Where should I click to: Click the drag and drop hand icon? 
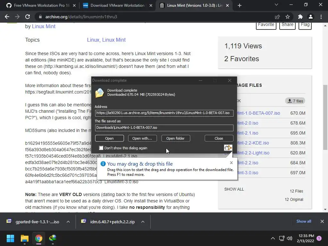(x=228, y=148)
